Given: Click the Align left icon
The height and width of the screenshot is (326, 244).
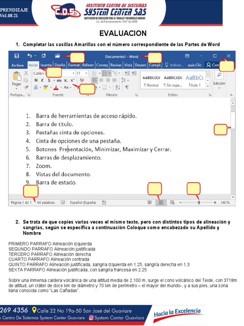Looking at the screenshot, I should 94,80.
